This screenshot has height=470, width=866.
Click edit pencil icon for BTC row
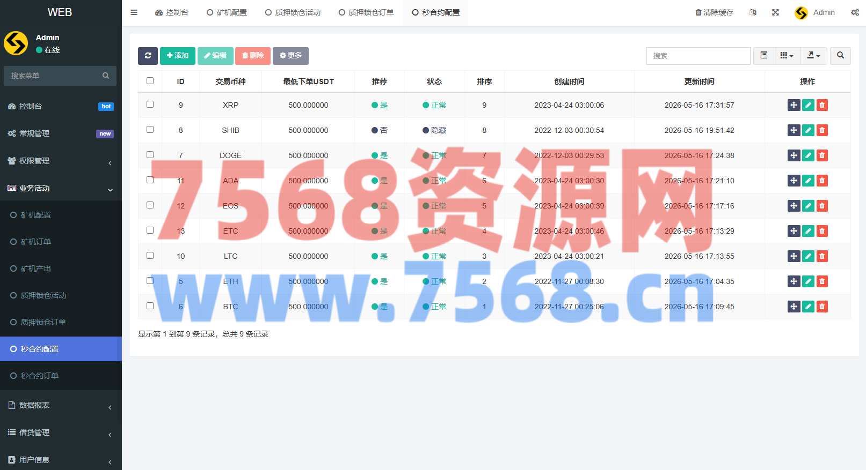coord(808,307)
